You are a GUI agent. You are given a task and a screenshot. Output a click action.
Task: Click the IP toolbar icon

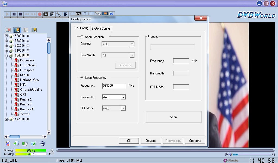(x=65, y=14)
